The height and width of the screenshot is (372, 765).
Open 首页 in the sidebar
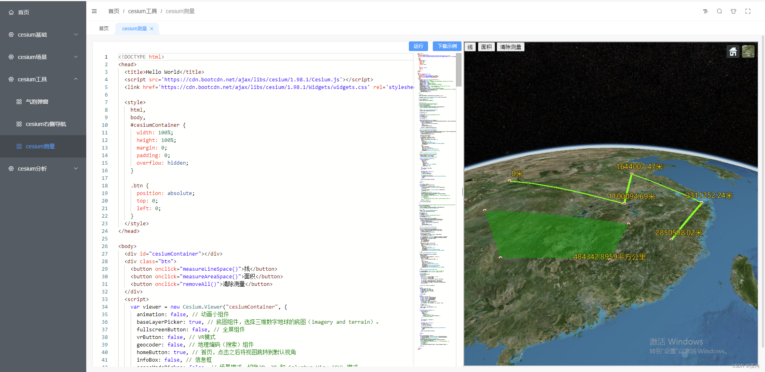[x=43, y=12]
